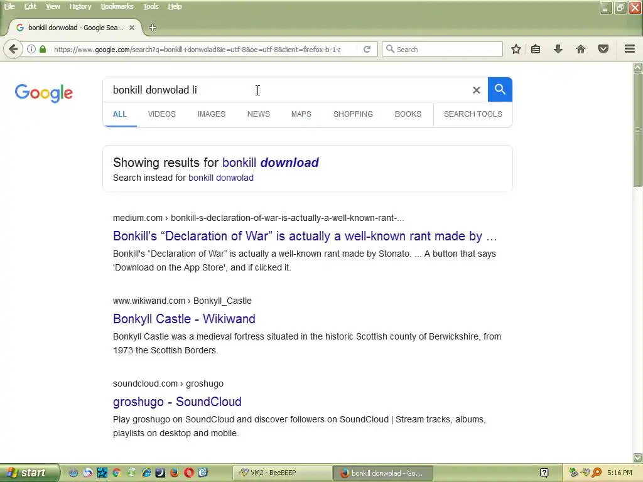Open the Help menu

point(175,6)
